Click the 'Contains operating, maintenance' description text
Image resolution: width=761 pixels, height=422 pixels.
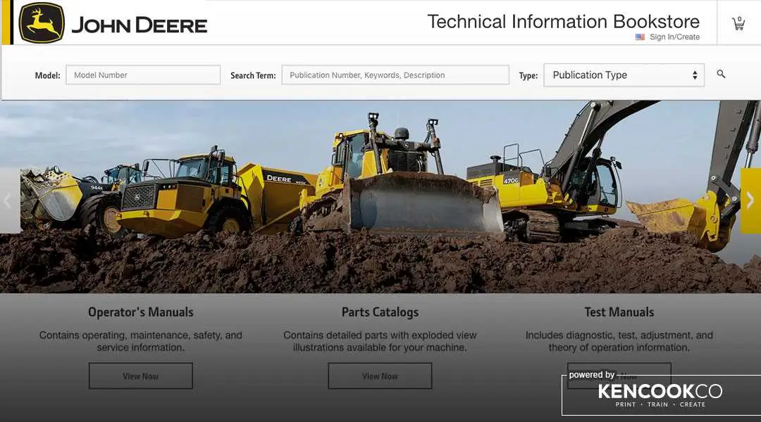click(141, 341)
